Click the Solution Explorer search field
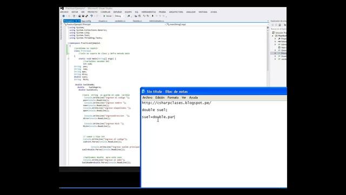This screenshot has height=195, width=346. pos(279,29)
